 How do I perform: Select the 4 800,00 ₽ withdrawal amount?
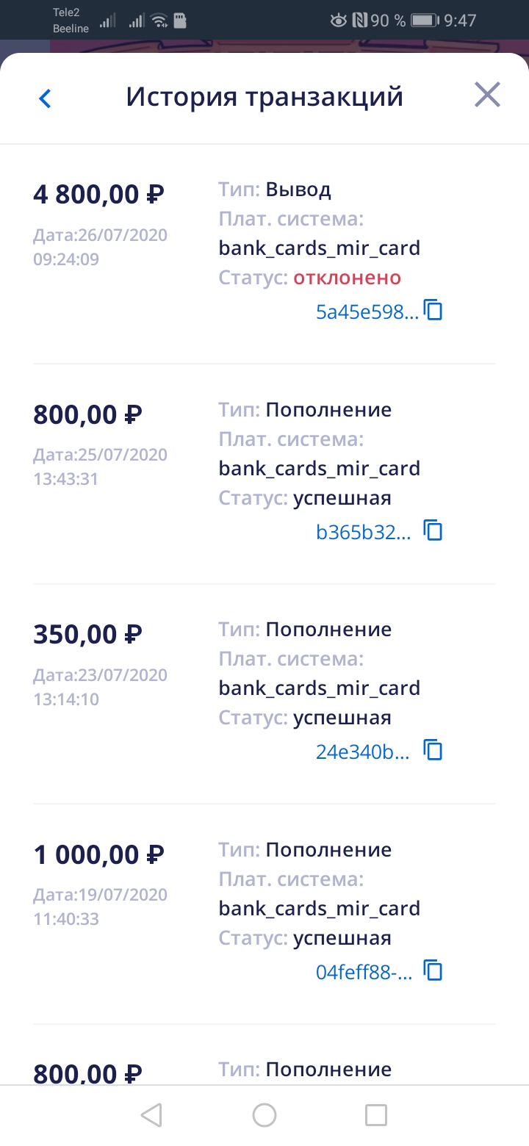tap(98, 195)
